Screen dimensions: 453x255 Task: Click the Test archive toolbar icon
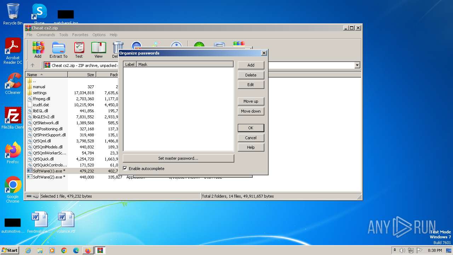tap(79, 50)
